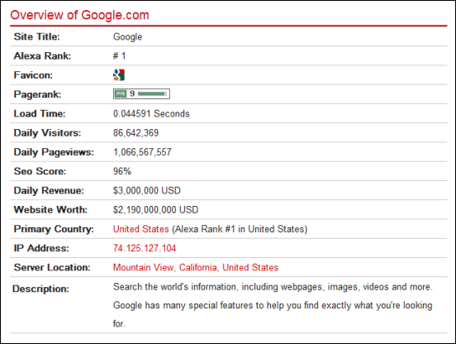
Task: Click the IP Address: label
Action: click(x=41, y=248)
